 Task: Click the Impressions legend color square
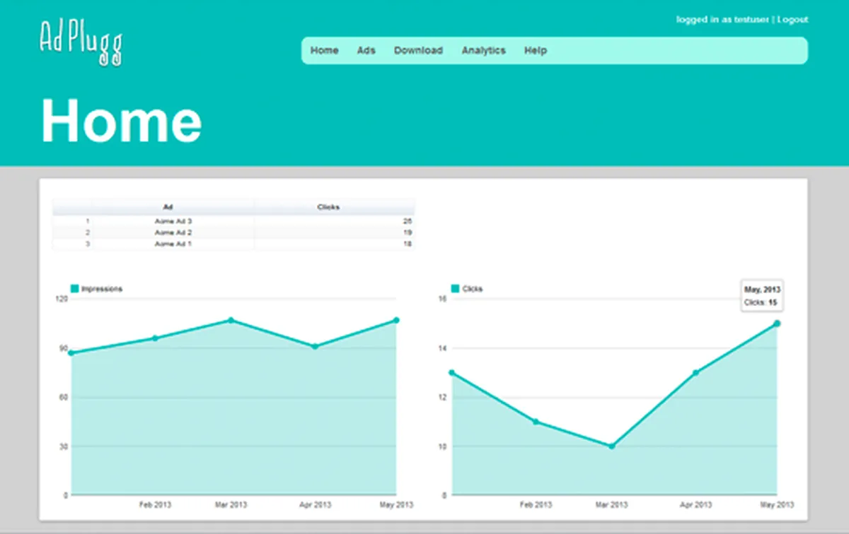[x=74, y=288]
